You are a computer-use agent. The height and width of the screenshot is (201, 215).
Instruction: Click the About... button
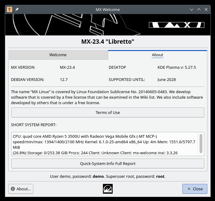[21, 189]
